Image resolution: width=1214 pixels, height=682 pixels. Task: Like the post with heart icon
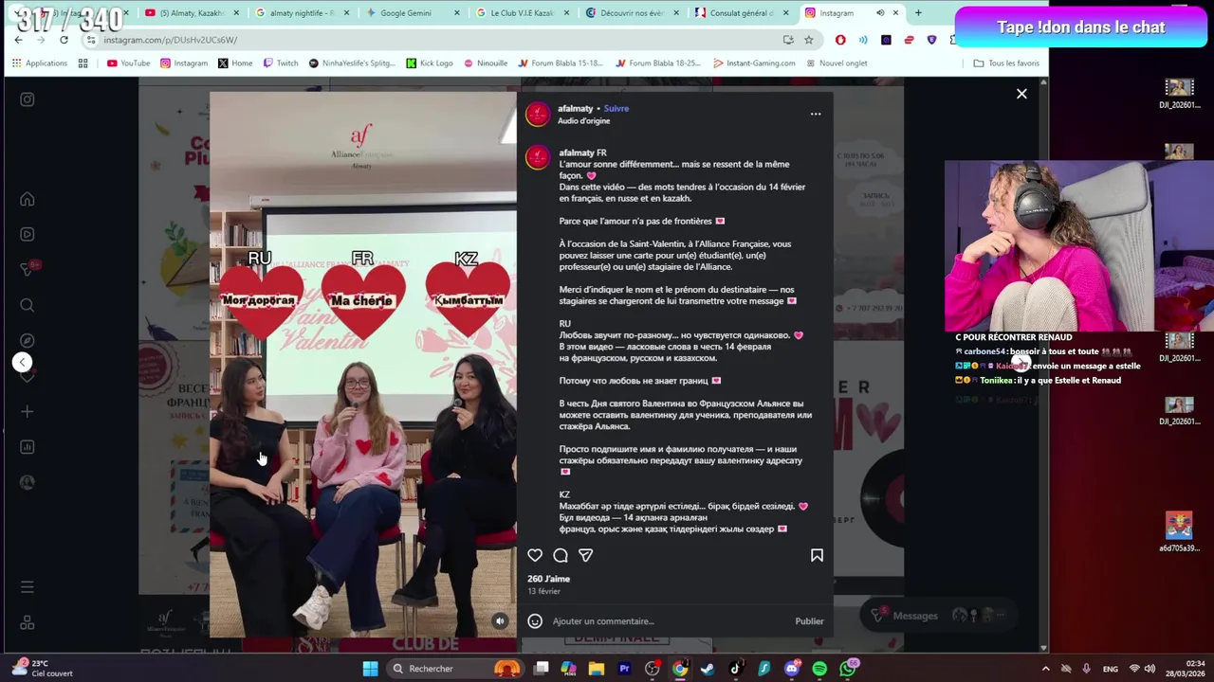[x=535, y=555]
